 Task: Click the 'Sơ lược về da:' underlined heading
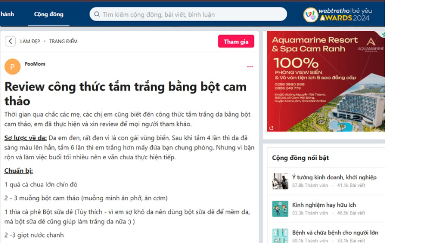(25, 138)
